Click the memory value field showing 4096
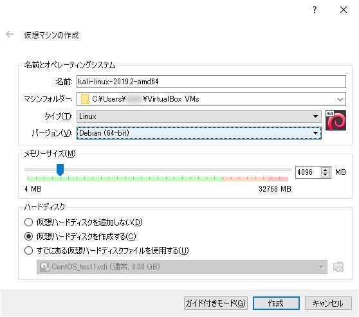This screenshot has width=359, height=317. coord(308,172)
